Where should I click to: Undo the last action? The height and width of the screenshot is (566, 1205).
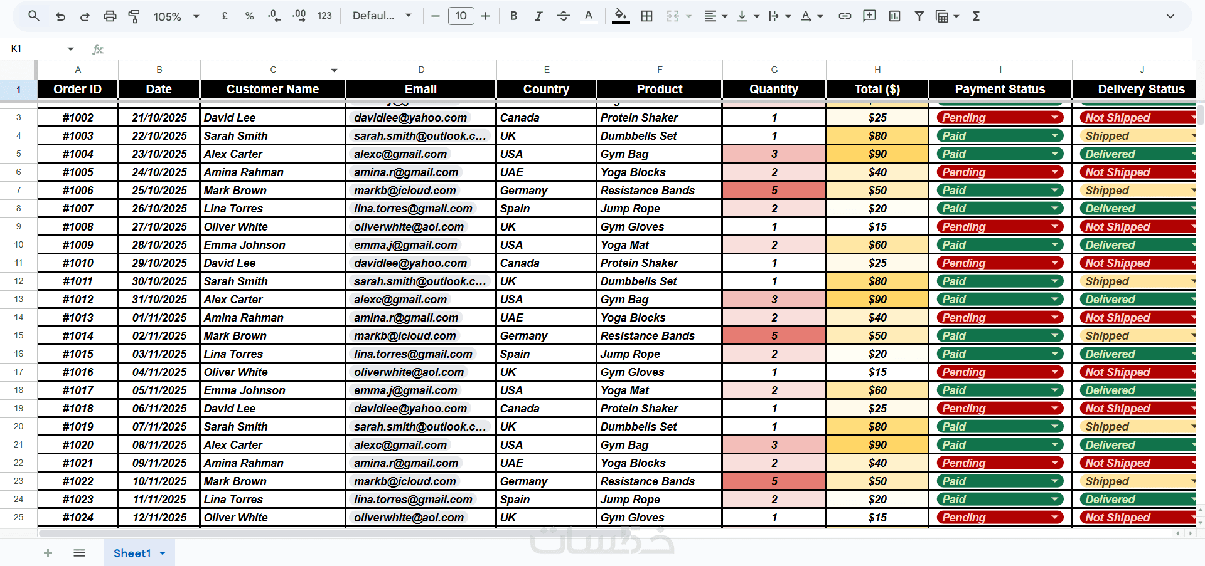coord(60,16)
